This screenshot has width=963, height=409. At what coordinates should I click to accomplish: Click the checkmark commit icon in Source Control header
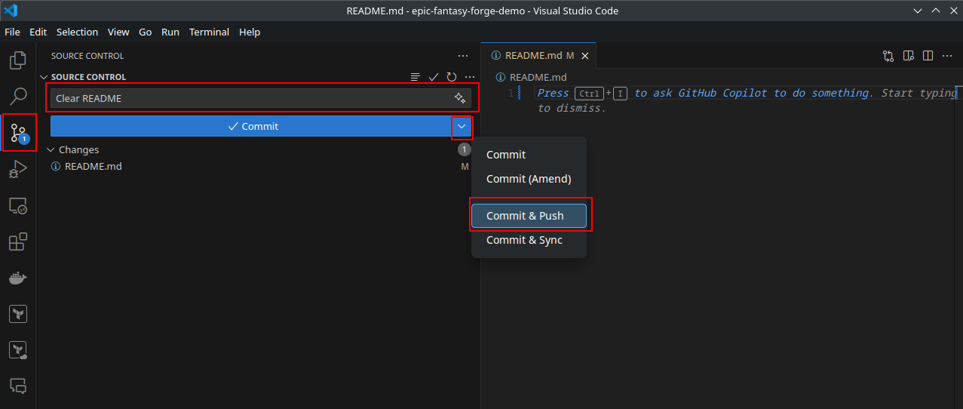pos(434,77)
